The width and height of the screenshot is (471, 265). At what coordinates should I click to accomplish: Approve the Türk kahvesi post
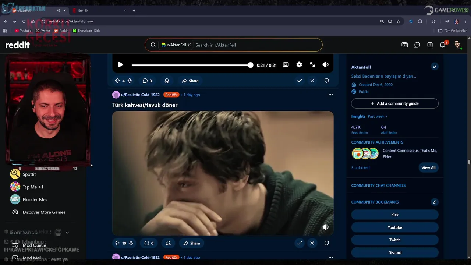point(300,243)
